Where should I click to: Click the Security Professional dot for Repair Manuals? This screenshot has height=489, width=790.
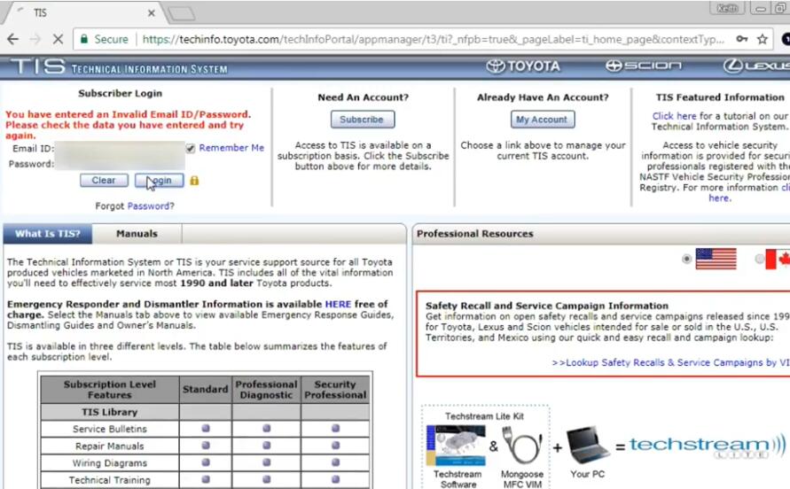pyautogui.click(x=335, y=446)
